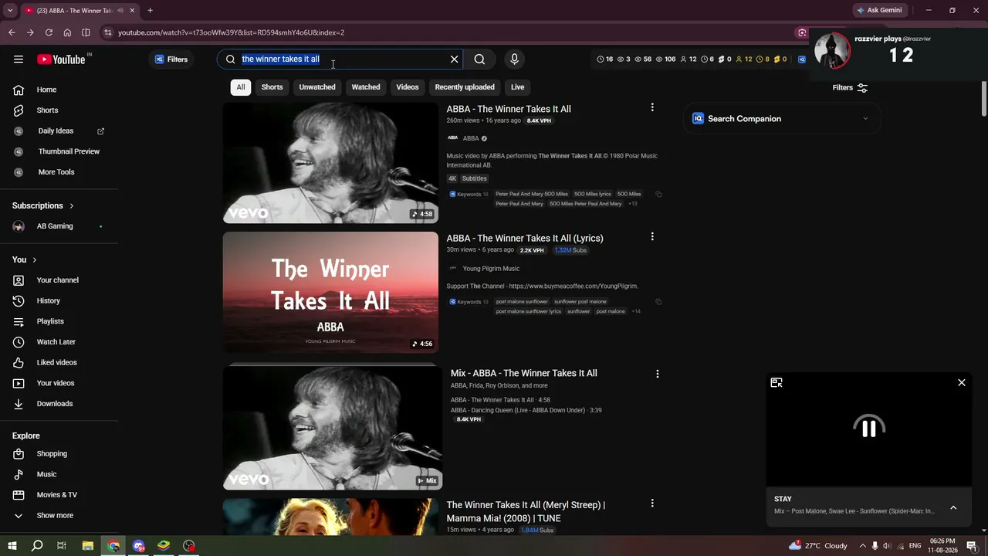
Task: Open vidIQ Daily Ideas
Action: pyautogui.click(x=60, y=131)
